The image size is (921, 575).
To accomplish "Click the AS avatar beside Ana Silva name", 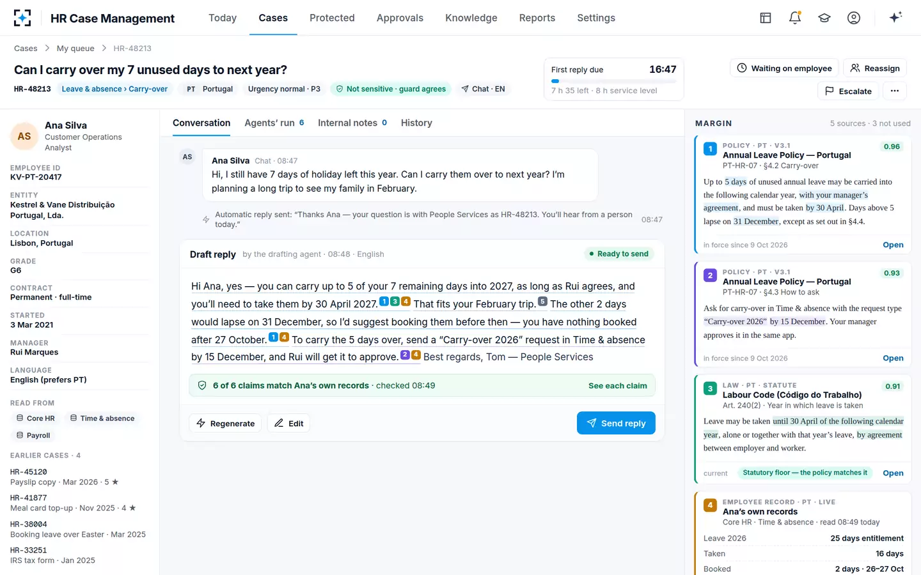I will (x=24, y=136).
